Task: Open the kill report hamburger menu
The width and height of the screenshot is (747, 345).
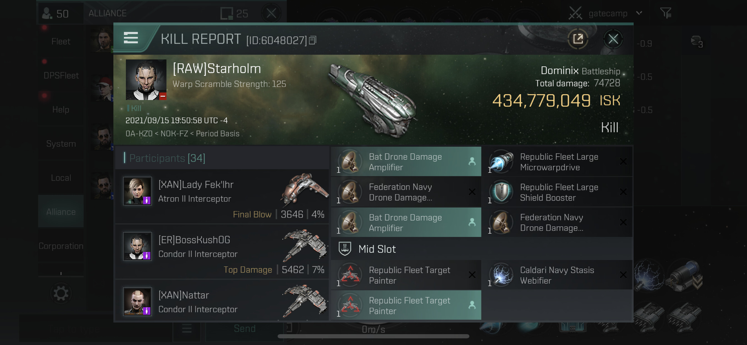Action: 131,38
